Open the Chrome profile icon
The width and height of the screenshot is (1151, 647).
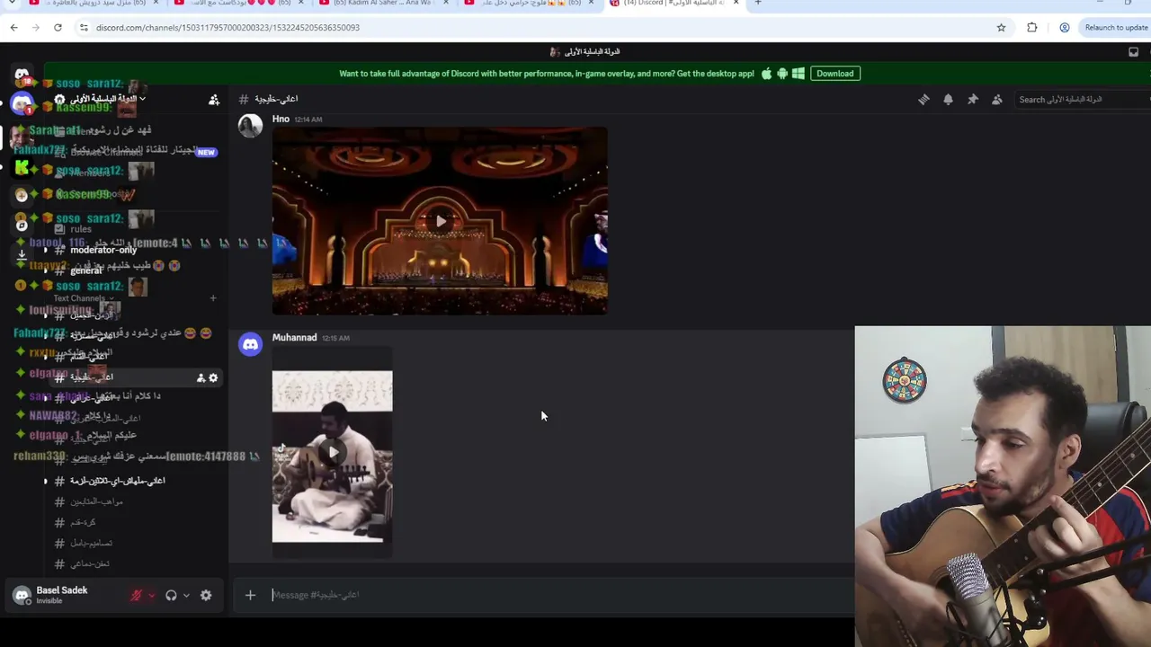pos(1064,28)
